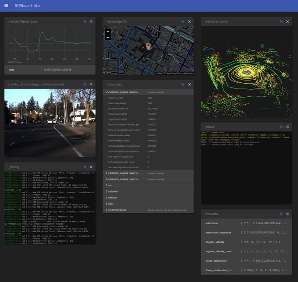Pause the center camera image stream
The width and height of the screenshot is (298, 282).
(x=85, y=84)
